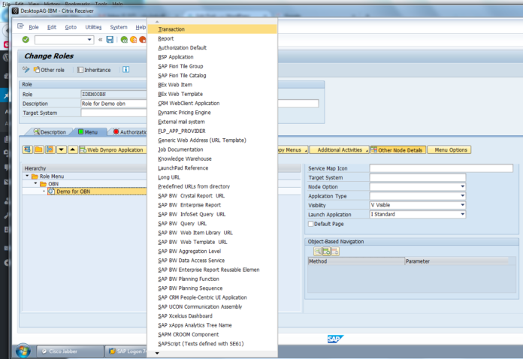The image size is (523, 359).
Task: Click the green checkmark Enter icon
Action: click(26, 40)
